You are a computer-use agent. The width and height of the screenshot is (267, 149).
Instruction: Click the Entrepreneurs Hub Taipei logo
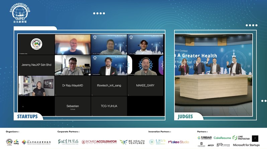click(x=20, y=13)
